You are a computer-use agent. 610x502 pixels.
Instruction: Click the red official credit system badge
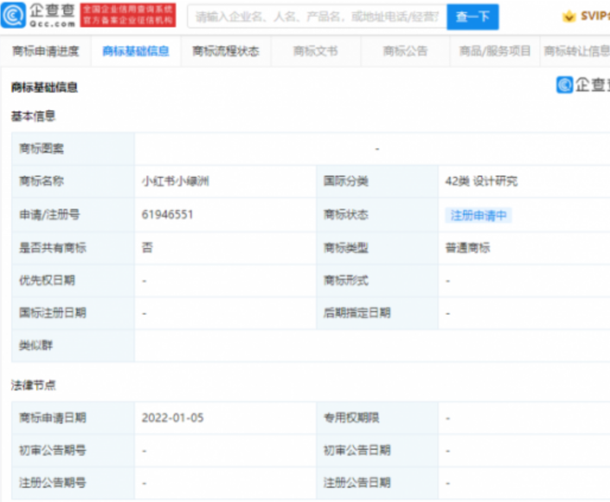click(128, 15)
